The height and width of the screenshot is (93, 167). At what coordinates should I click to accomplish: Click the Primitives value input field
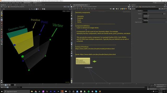[x=145, y=14]
